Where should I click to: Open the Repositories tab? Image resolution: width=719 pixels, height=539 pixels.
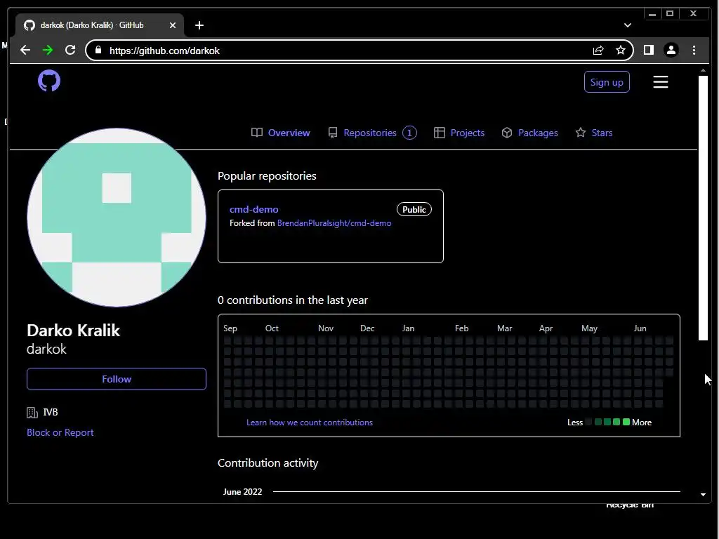point(372,133)
